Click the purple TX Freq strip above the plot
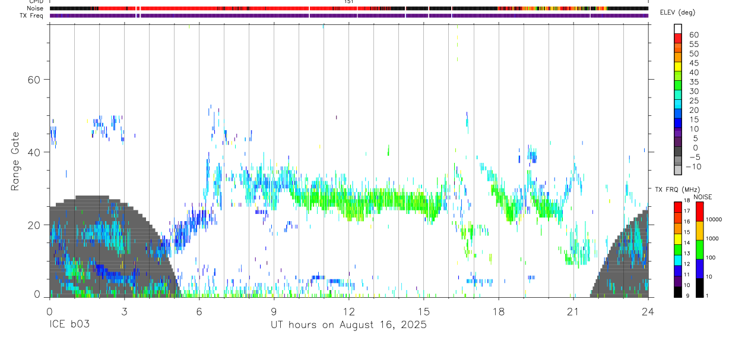This screenshot has width=729, height=337. pyautogui.click(x=348, y=15)
